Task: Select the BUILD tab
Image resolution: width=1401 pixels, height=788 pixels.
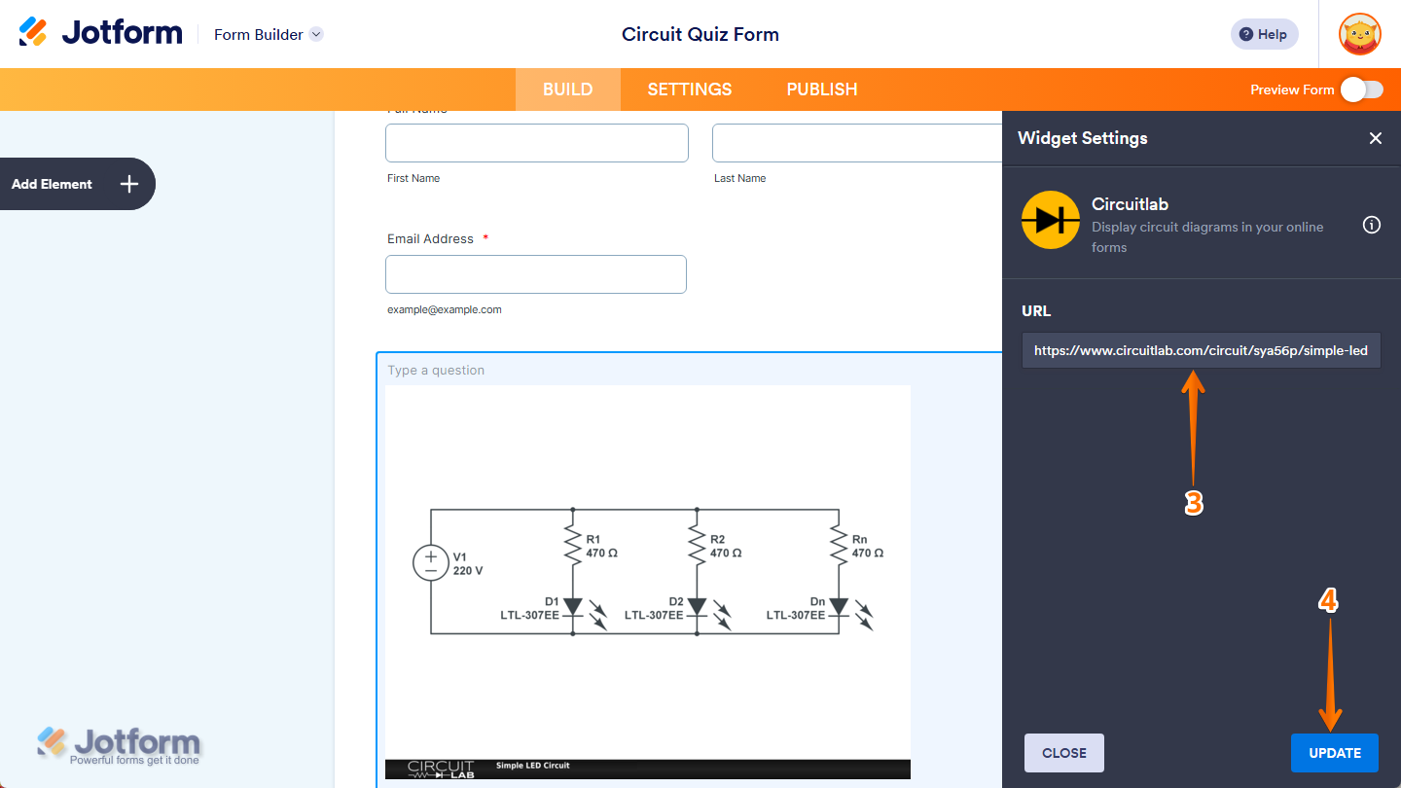Action: tap(567, 89)
